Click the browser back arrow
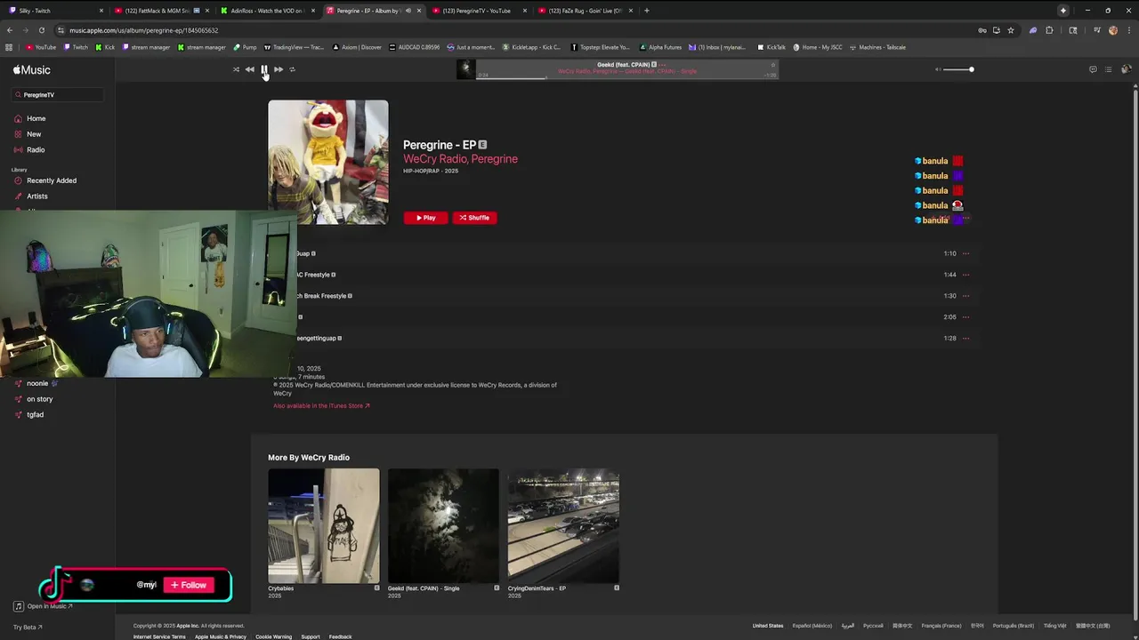Screen dimensions: 1139x640 10,30
